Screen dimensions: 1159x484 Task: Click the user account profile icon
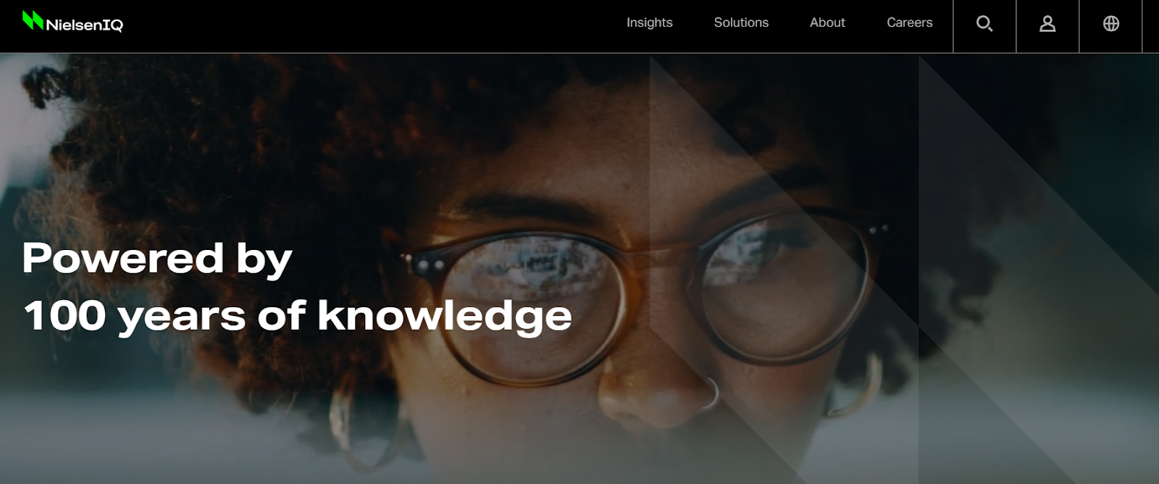1047,24
